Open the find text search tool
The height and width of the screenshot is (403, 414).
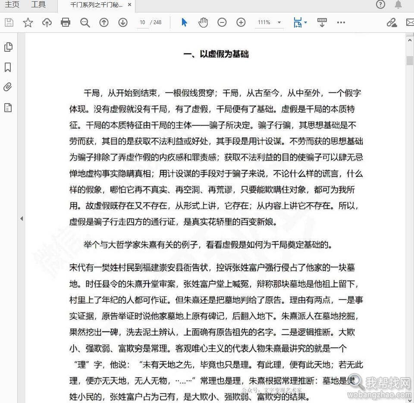(x=85, y=22)
